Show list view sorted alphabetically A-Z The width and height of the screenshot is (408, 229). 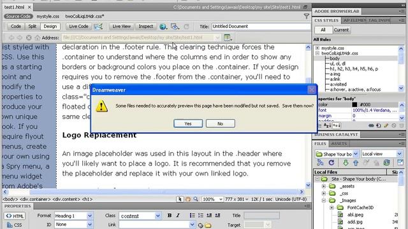(x=327, y=126)
